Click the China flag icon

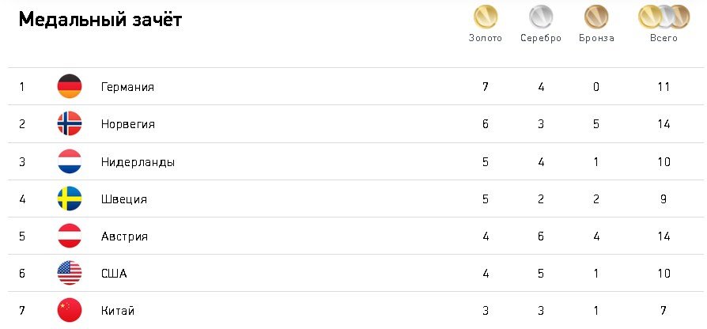(70, 310)
